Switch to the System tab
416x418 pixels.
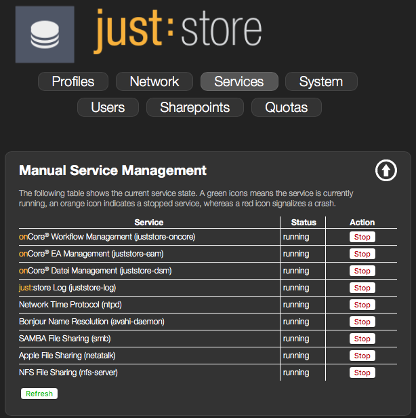[x=321, y=81]
